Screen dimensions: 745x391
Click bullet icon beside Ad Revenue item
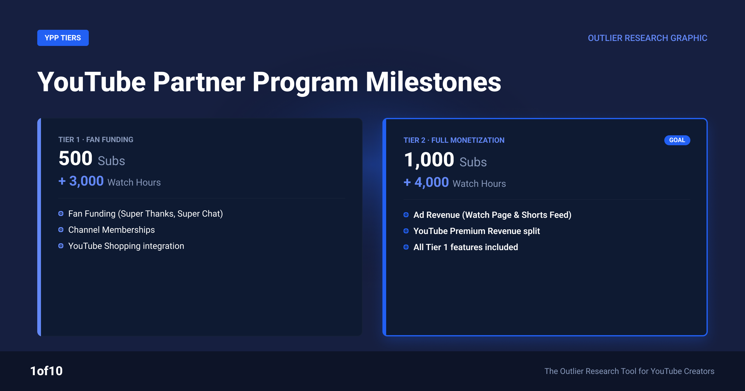click(406, 215)
